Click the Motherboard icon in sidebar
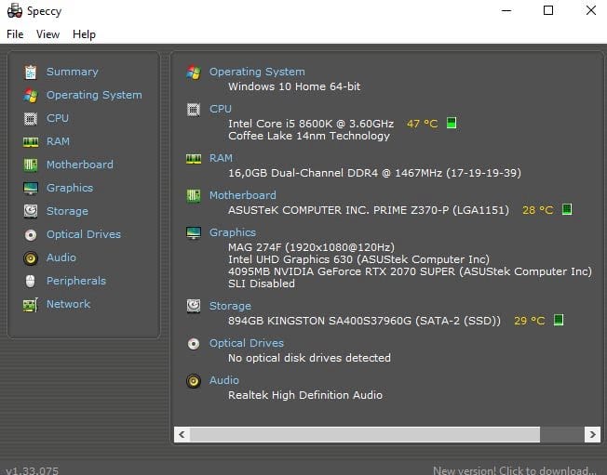The width and height of the screenshot is (607, 475). tap(31, 165)
